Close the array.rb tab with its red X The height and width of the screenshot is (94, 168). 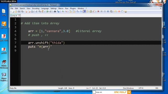pyautogui.click(x=19, y=16)
